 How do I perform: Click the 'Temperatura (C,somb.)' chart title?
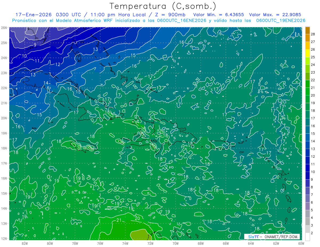[163, 6]
